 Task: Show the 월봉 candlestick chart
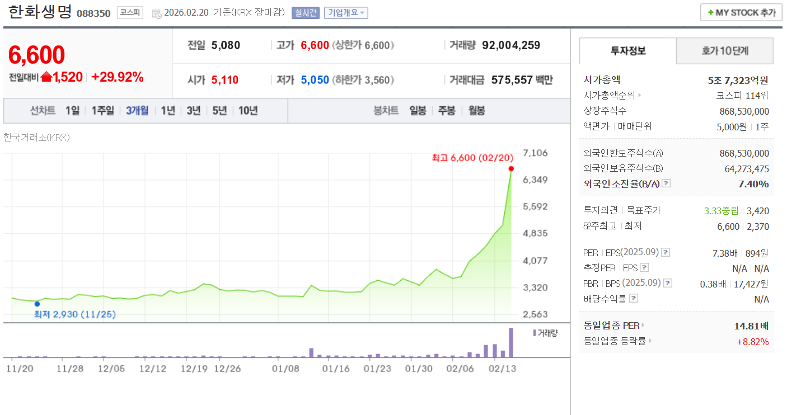coord(476,111)
